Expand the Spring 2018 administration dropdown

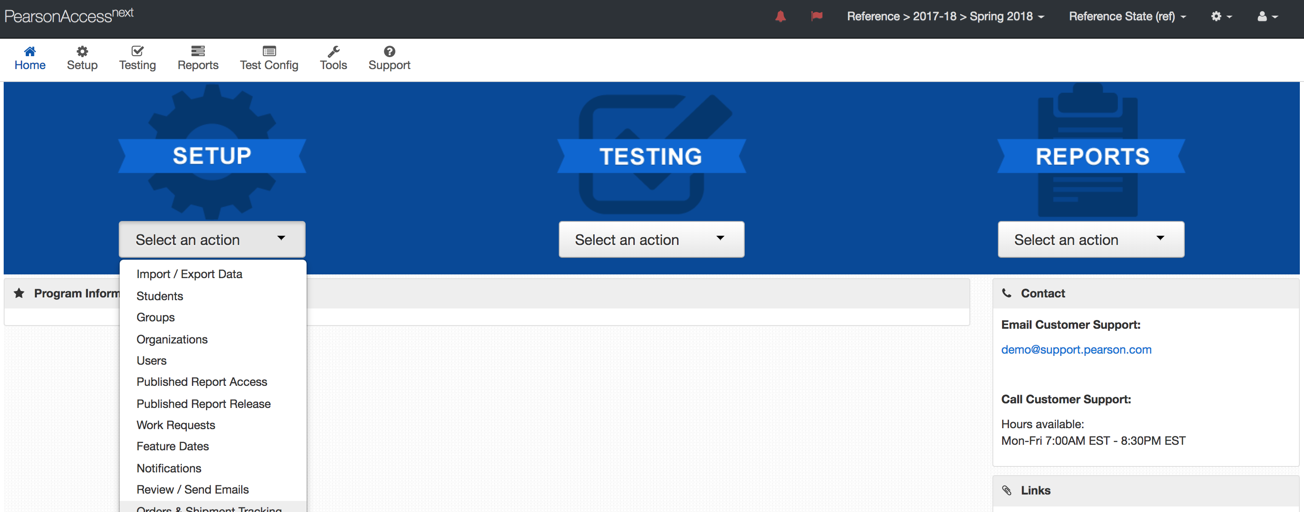point(945,17)
